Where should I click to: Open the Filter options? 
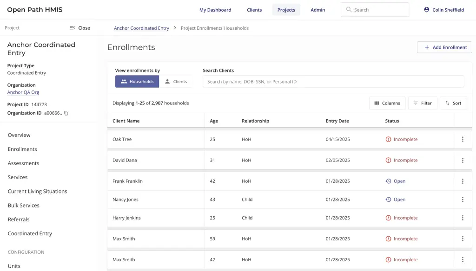tap(422, 103)
